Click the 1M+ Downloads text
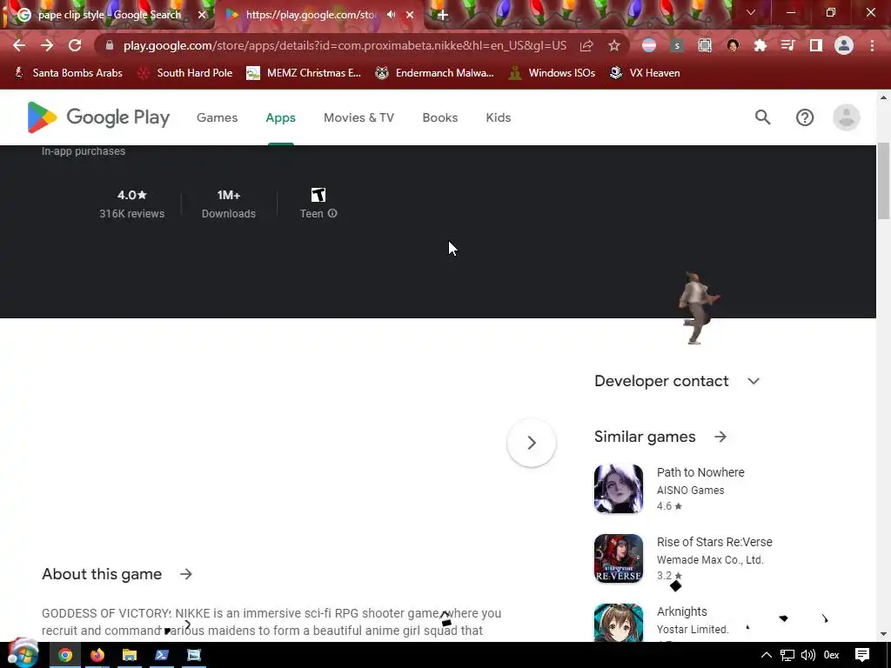 coord(229,204)
